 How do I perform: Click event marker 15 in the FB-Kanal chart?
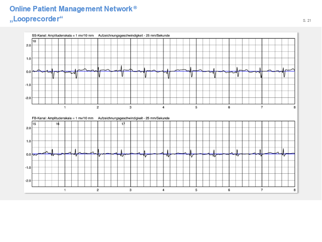point(34,124)
